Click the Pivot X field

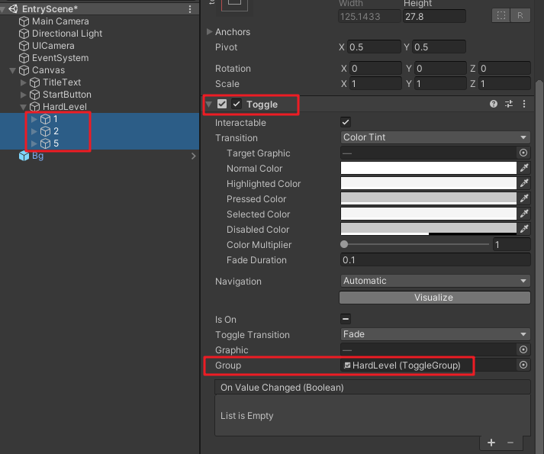[374, 47]
